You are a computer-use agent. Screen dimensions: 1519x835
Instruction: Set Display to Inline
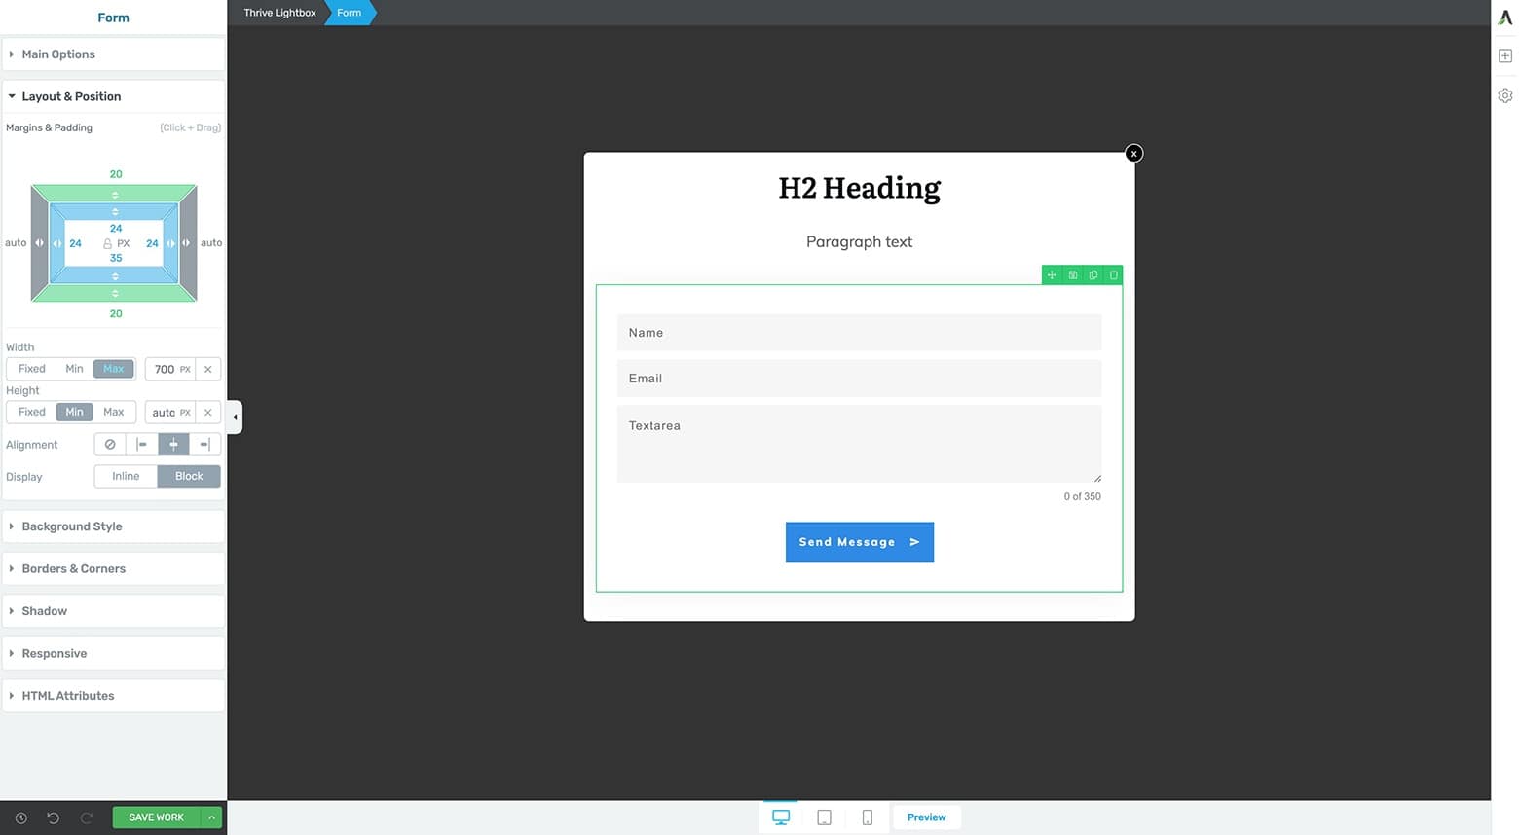coord(125,476)
